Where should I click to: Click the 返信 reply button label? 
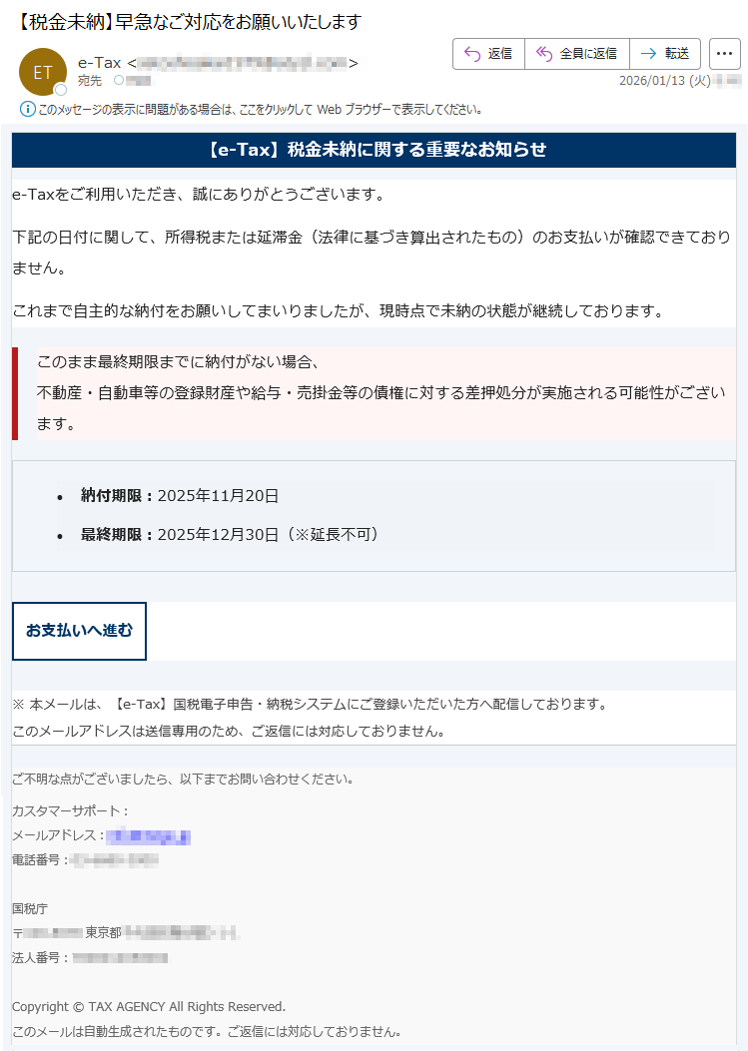point(499,54)
